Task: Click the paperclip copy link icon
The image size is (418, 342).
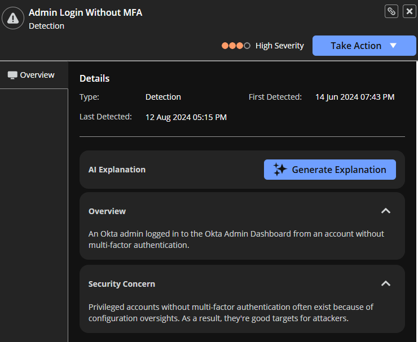Action: 391,11
